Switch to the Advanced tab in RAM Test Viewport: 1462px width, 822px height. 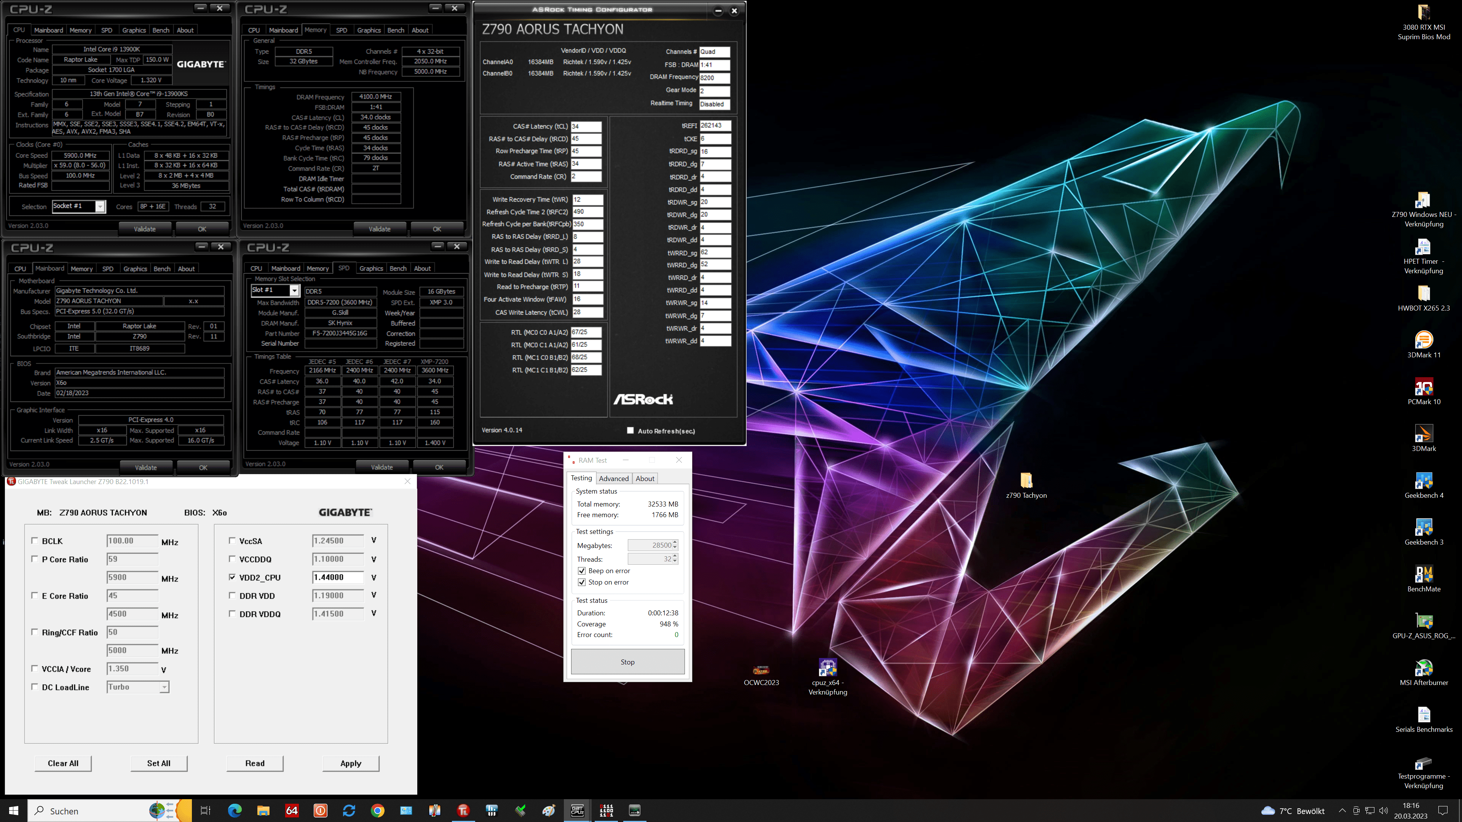point(613,478)
